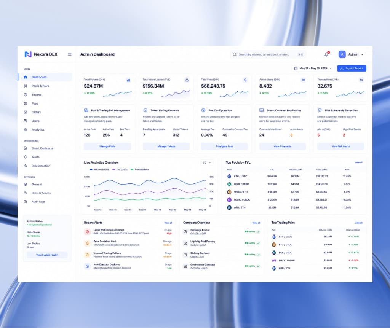Viewport: 390px width, 328px height.
Task: Click the Active Users people icon
Action: pos(303,80)
